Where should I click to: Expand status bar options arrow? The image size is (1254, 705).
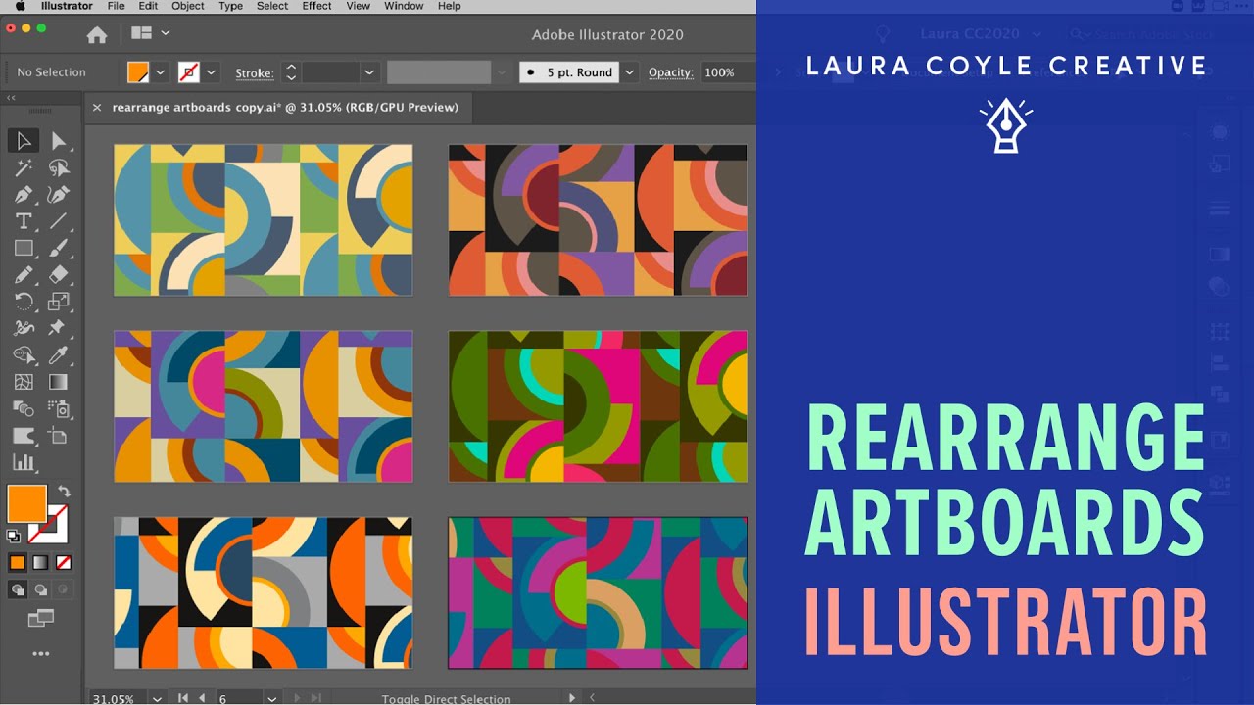pos(572,699)
